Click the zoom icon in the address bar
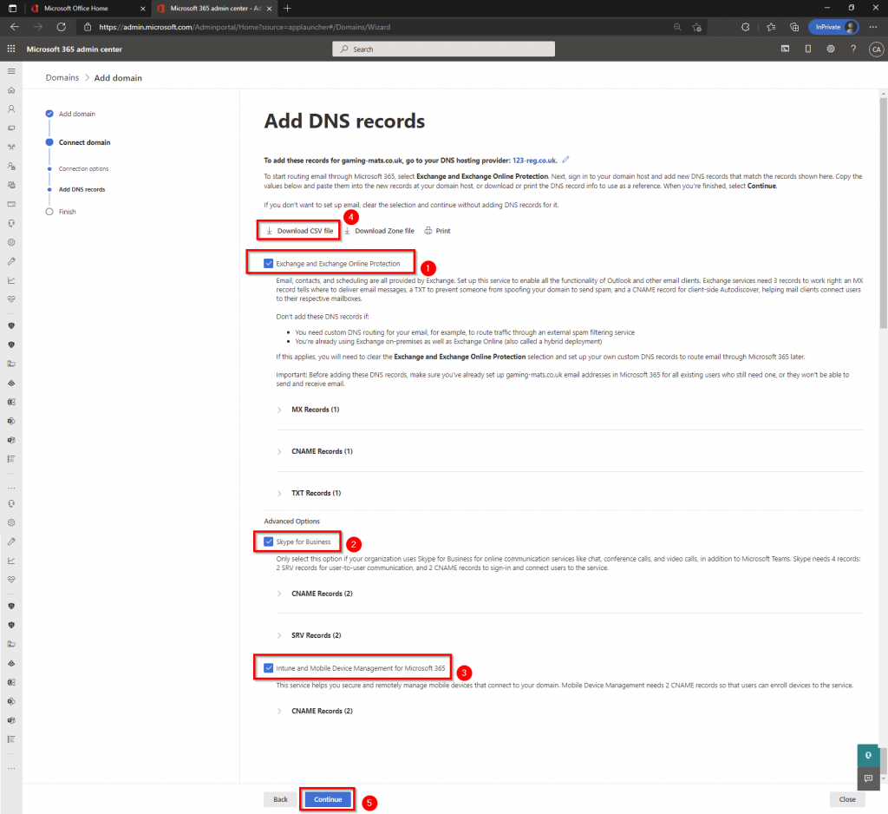 click(x=677, y=27)
